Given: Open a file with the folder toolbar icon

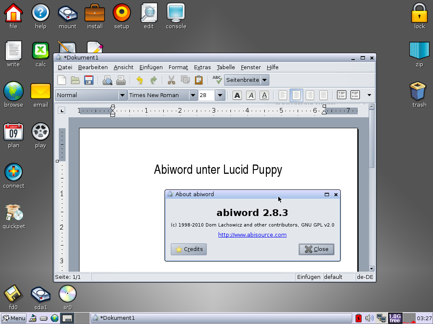Looking at the screenshot, I should (x=75, y=80).
